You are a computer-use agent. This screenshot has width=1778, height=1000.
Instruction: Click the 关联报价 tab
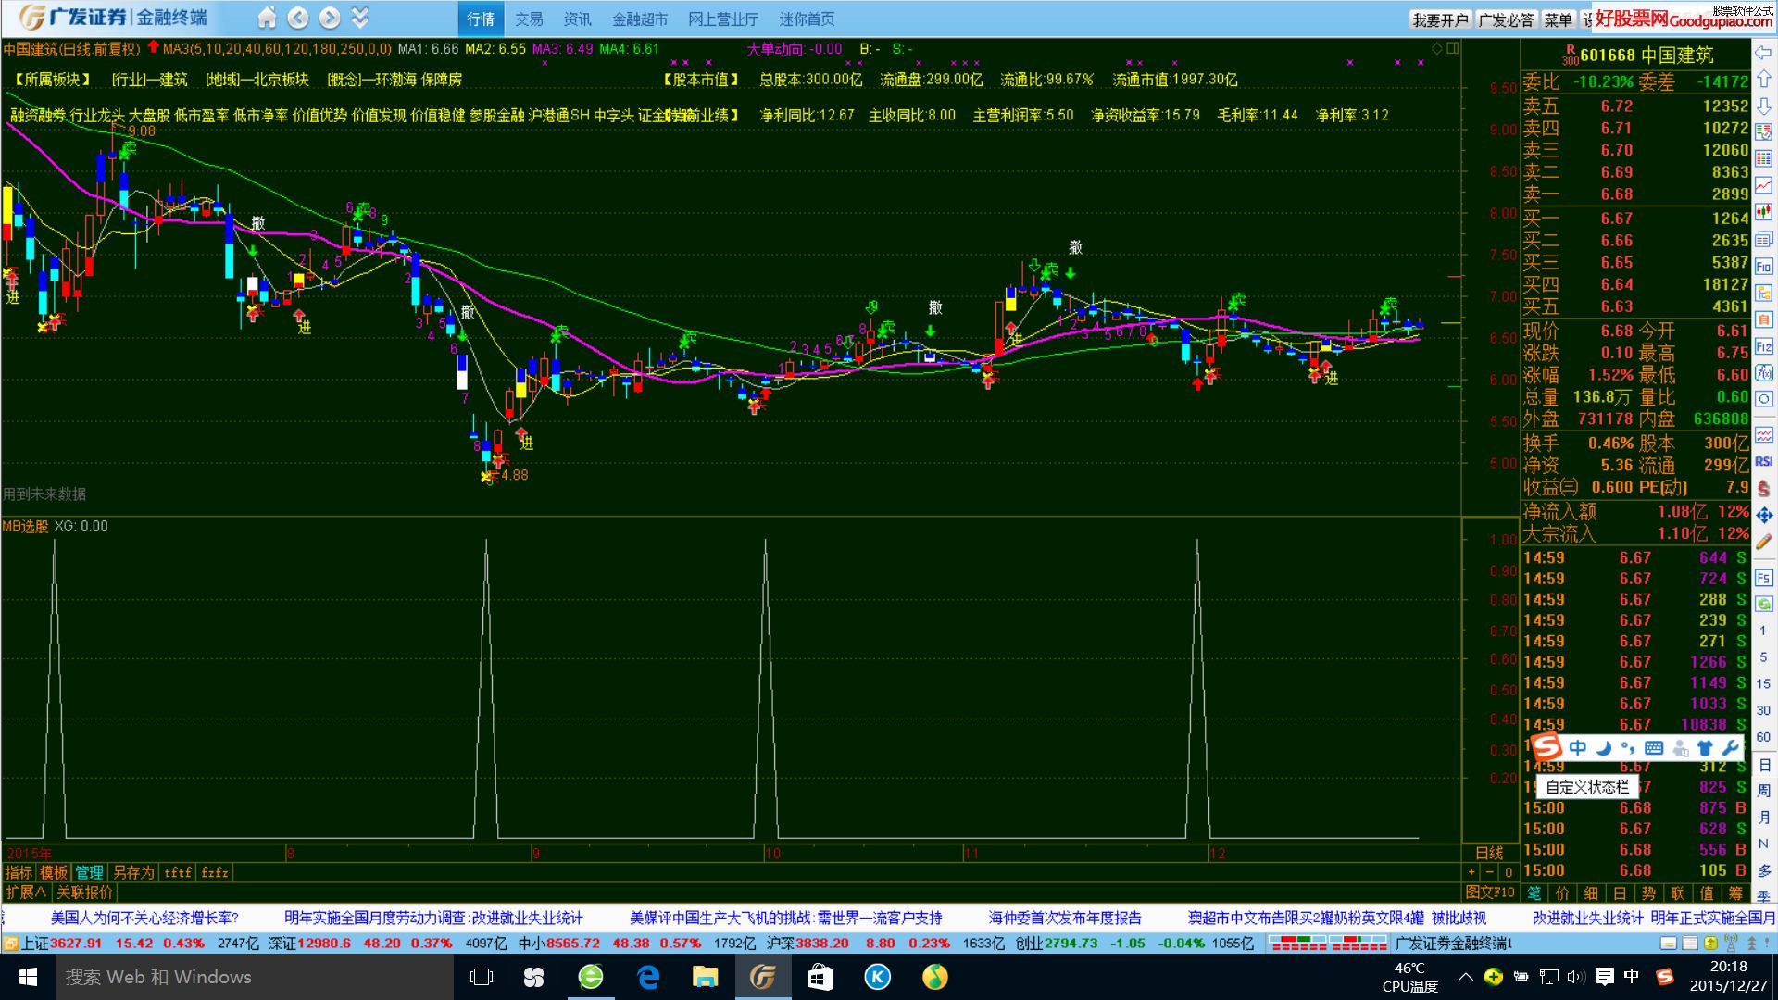(x=84, y=893)
